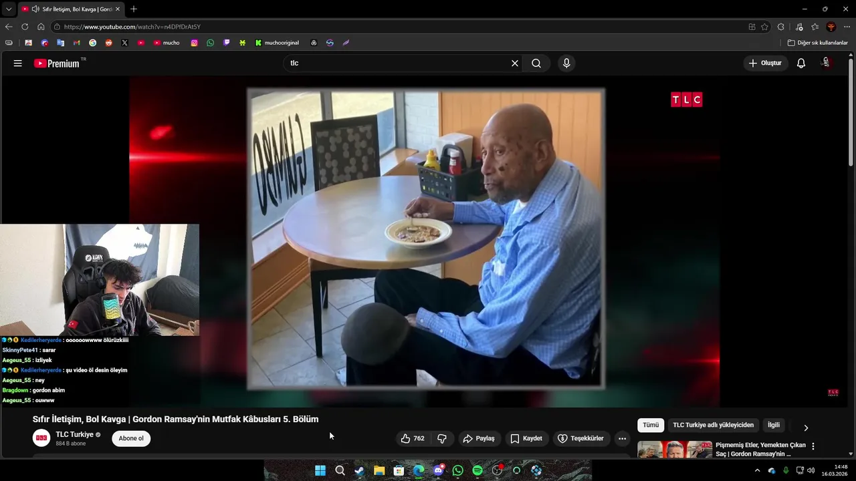Launch Steam from the taskbar
This screenshot has height=481, width=856.
tap(359, 470)
